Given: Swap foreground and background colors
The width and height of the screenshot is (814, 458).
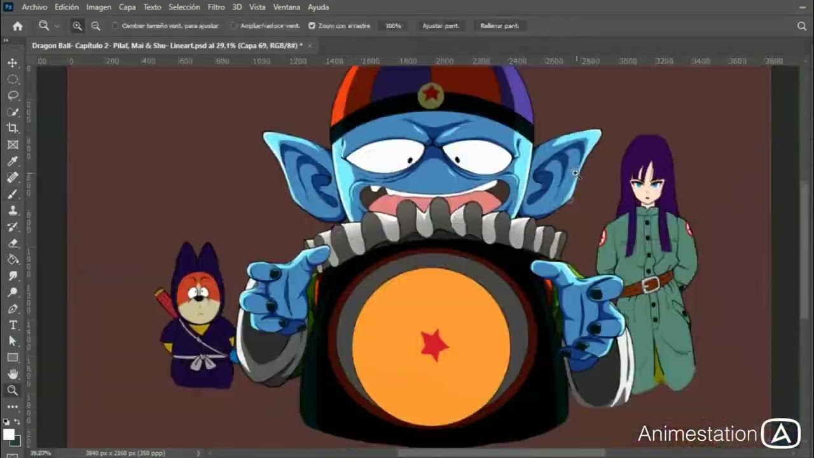Looking at the screenshot, I should tap(17, 422).
